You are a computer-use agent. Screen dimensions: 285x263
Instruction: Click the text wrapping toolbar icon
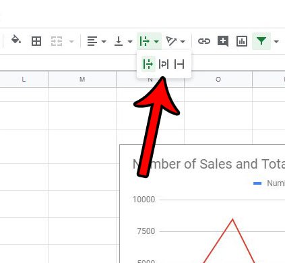pyautogui.click(x=144, y=41)
